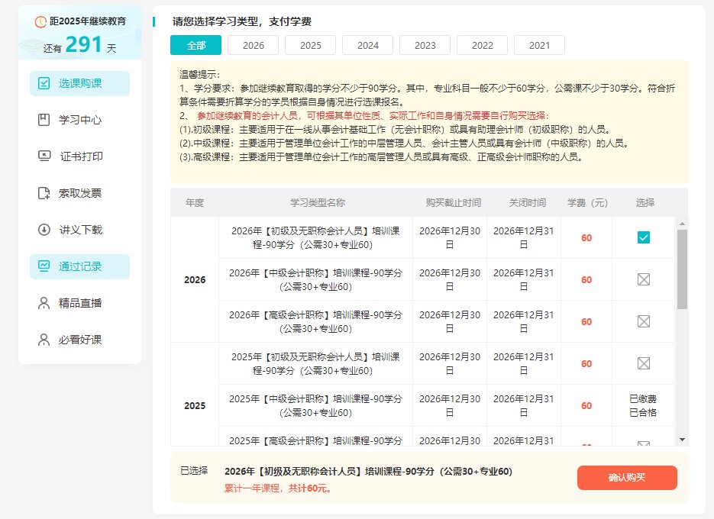714x519 pixels.
Task: Click the 讲义下载 download icon
Action: pyautogui.click(x=44, y=230)
